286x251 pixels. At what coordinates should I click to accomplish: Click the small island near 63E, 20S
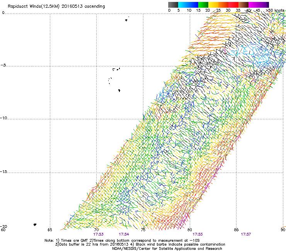tap(35, 225)
